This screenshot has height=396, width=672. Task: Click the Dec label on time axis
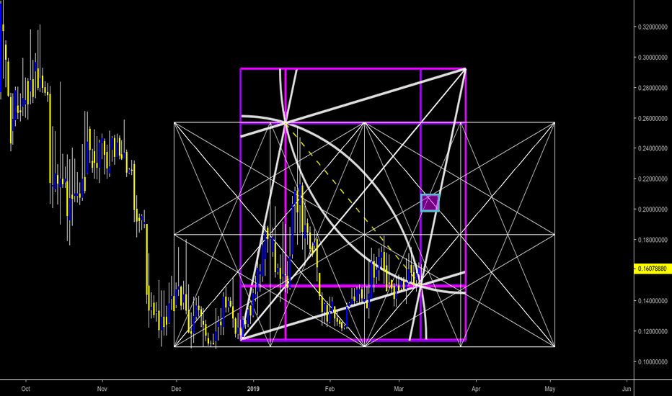(176, 389)
